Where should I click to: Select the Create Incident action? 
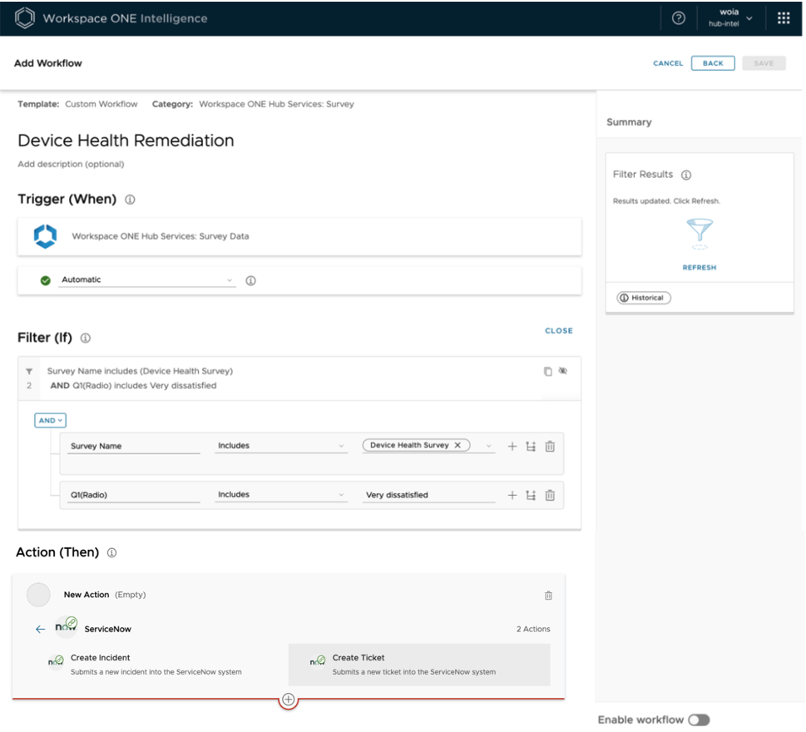click(x=100, y=658)
